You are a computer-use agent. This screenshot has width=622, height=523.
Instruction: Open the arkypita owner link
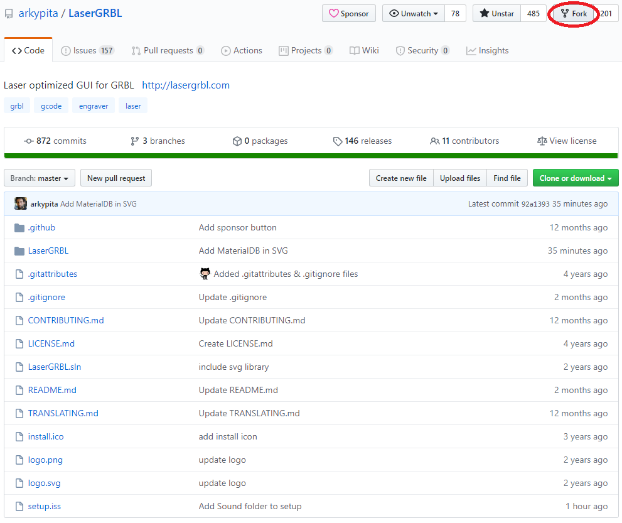(x=38, y=13)
